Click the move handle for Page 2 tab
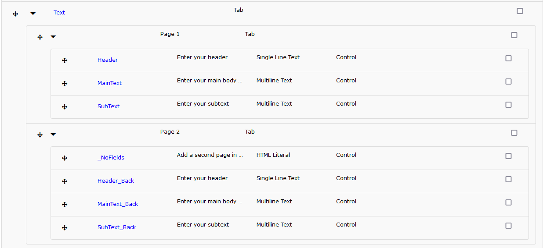Screen dimensions: 543x248 click(x=40, y=135)
